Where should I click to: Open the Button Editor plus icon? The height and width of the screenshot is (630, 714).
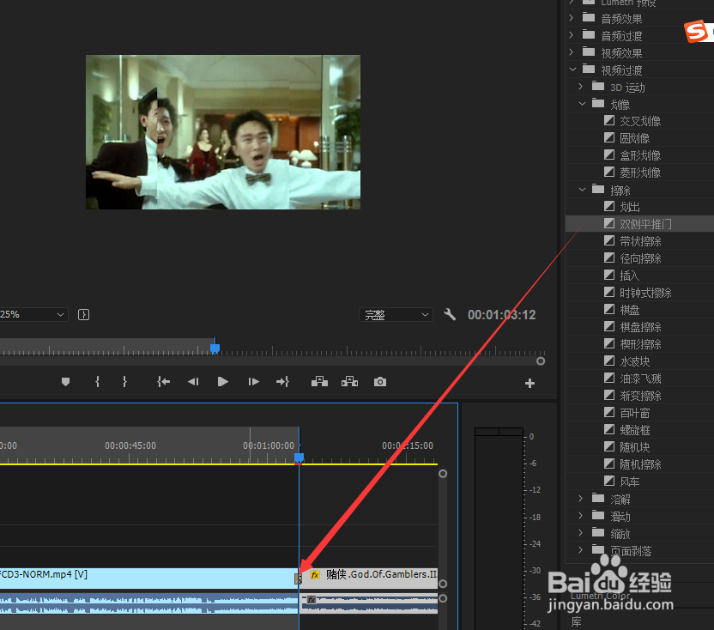529,383
